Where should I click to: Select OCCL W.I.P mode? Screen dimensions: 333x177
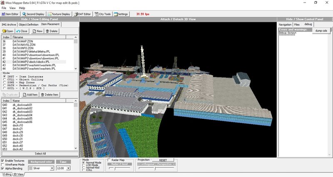[x=5, y=88]
